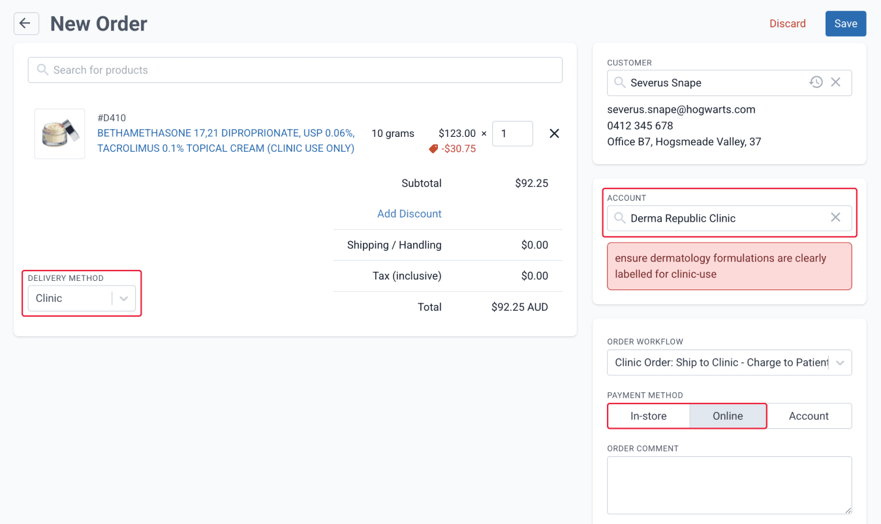Click the phone number 0412 345 678
The image size is (881, 524).
coord(640,125)
